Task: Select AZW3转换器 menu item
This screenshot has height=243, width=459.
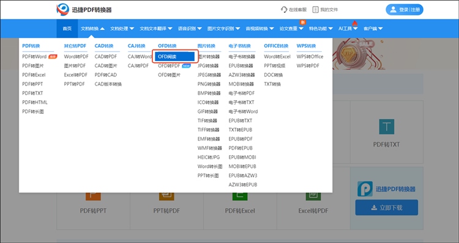Action: tap(242, 75)
